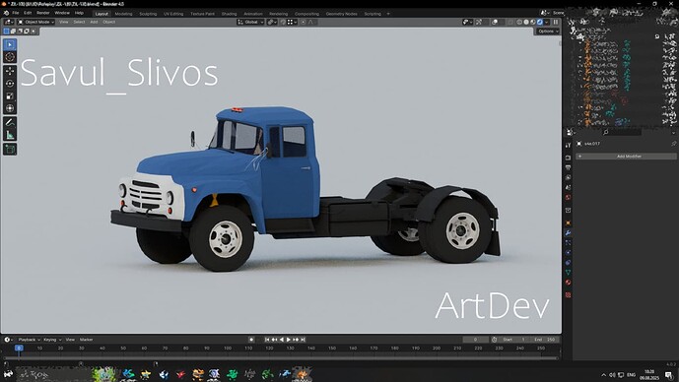Expand the Options dropdown in viewport
The height and width of the screenshot is (382, 679).
[x=548, y=32]
